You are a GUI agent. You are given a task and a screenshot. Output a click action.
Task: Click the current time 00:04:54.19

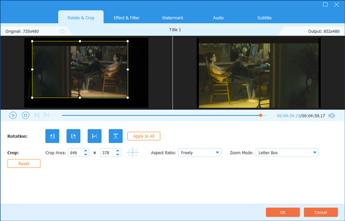click(x=288, y=116)
